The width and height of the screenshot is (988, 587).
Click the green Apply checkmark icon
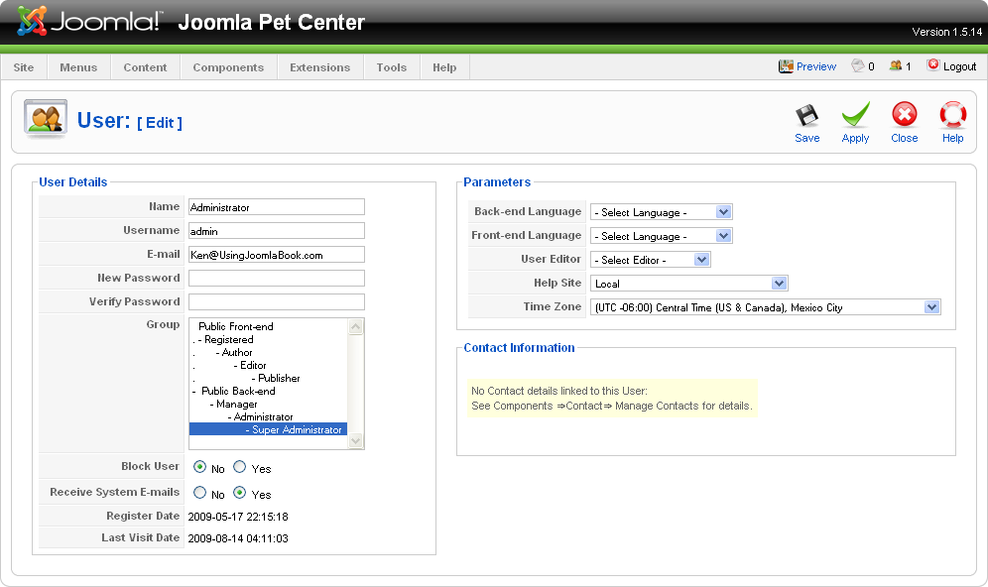(x=856, y=115)
